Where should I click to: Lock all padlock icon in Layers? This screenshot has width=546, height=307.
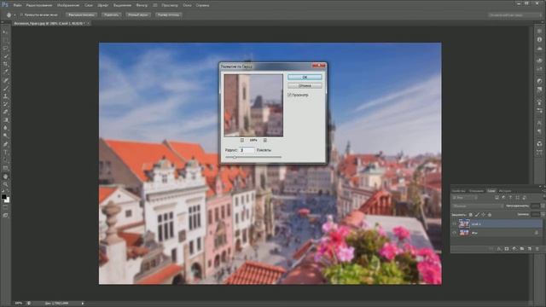pos(490,215)
